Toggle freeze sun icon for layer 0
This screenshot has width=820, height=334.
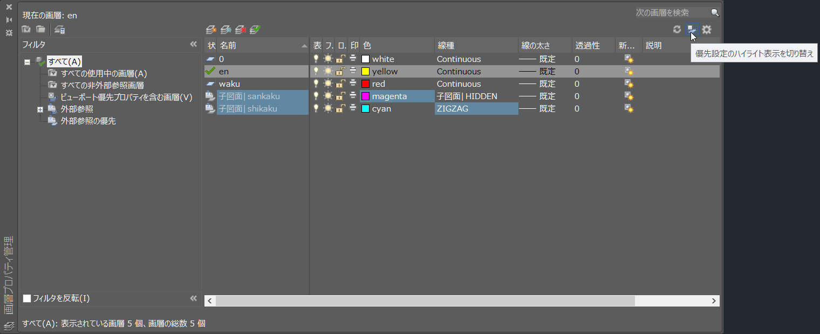click(328, 59)
